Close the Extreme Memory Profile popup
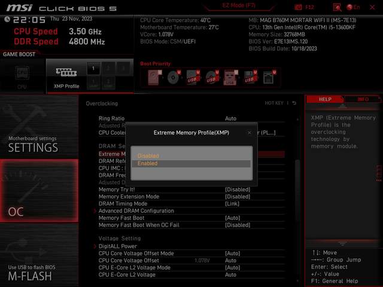Viewport: 383px width, 287px height. point(250,133)
